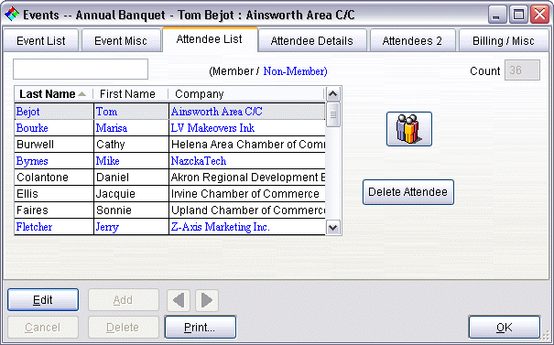This screenshot has height=345, width=554.
Task: Click scrollbar down arrow in attendee list
Action: [x=332, y=227]
